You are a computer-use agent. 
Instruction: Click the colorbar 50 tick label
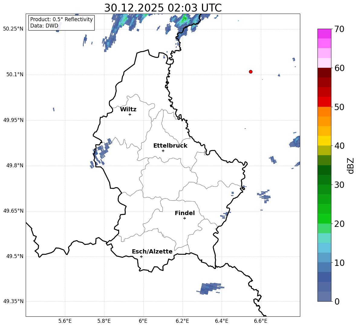point(339,107)
